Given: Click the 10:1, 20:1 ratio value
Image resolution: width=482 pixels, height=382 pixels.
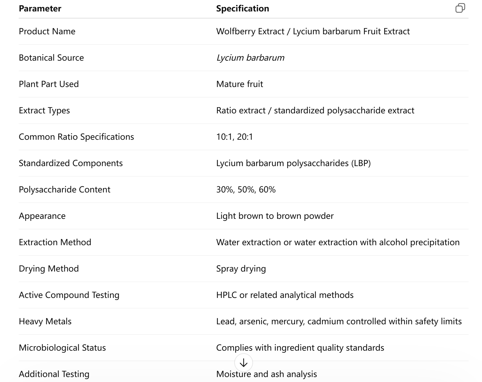Looking at the screenshot, I should pyautogui.click(x=234, y=137).
